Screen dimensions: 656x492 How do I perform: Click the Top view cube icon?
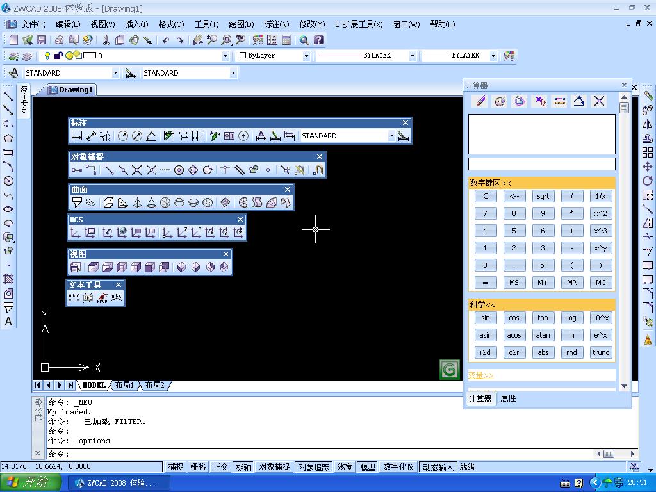click(94, 267)
